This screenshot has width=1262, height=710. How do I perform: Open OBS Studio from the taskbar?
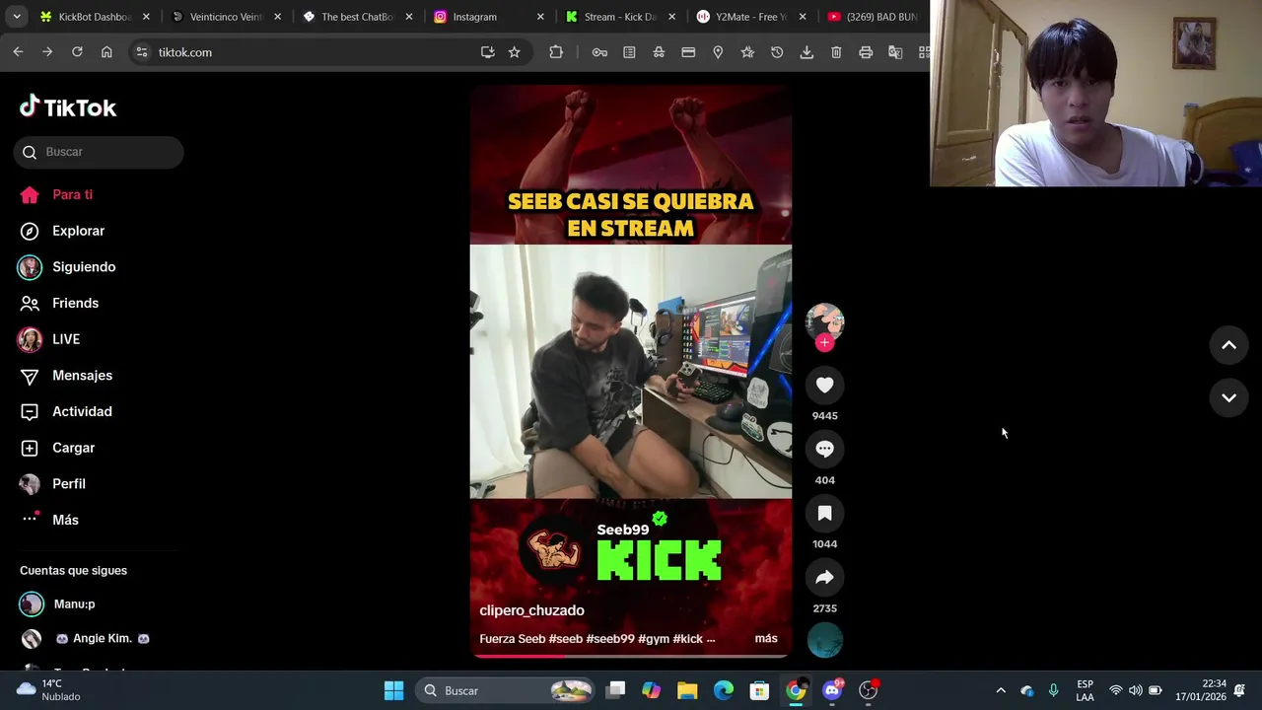(869, 690)
